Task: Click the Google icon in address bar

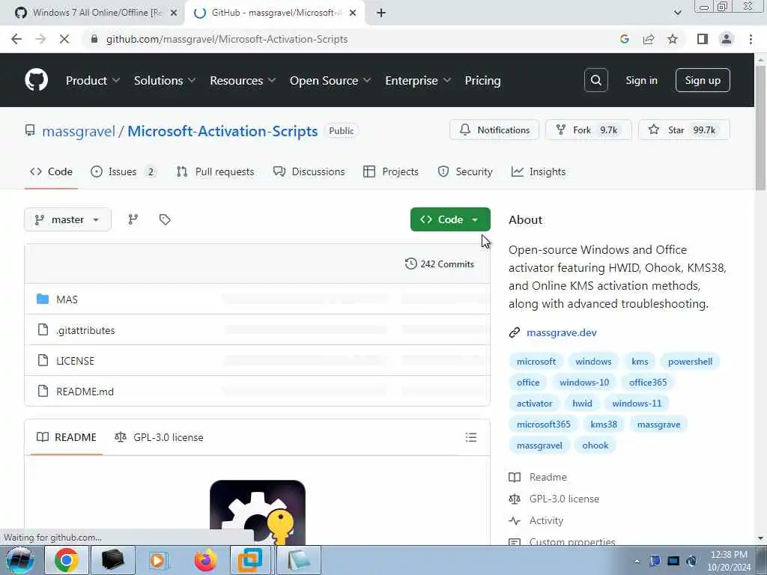Action: point(624,39)
